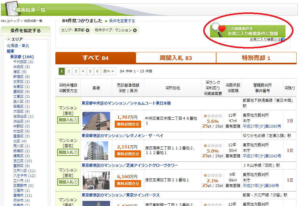The height and width of the screenshot is (206, 300).
Task: Sort by 物件種目 column arrow
Action: click(x=61, y=85)
